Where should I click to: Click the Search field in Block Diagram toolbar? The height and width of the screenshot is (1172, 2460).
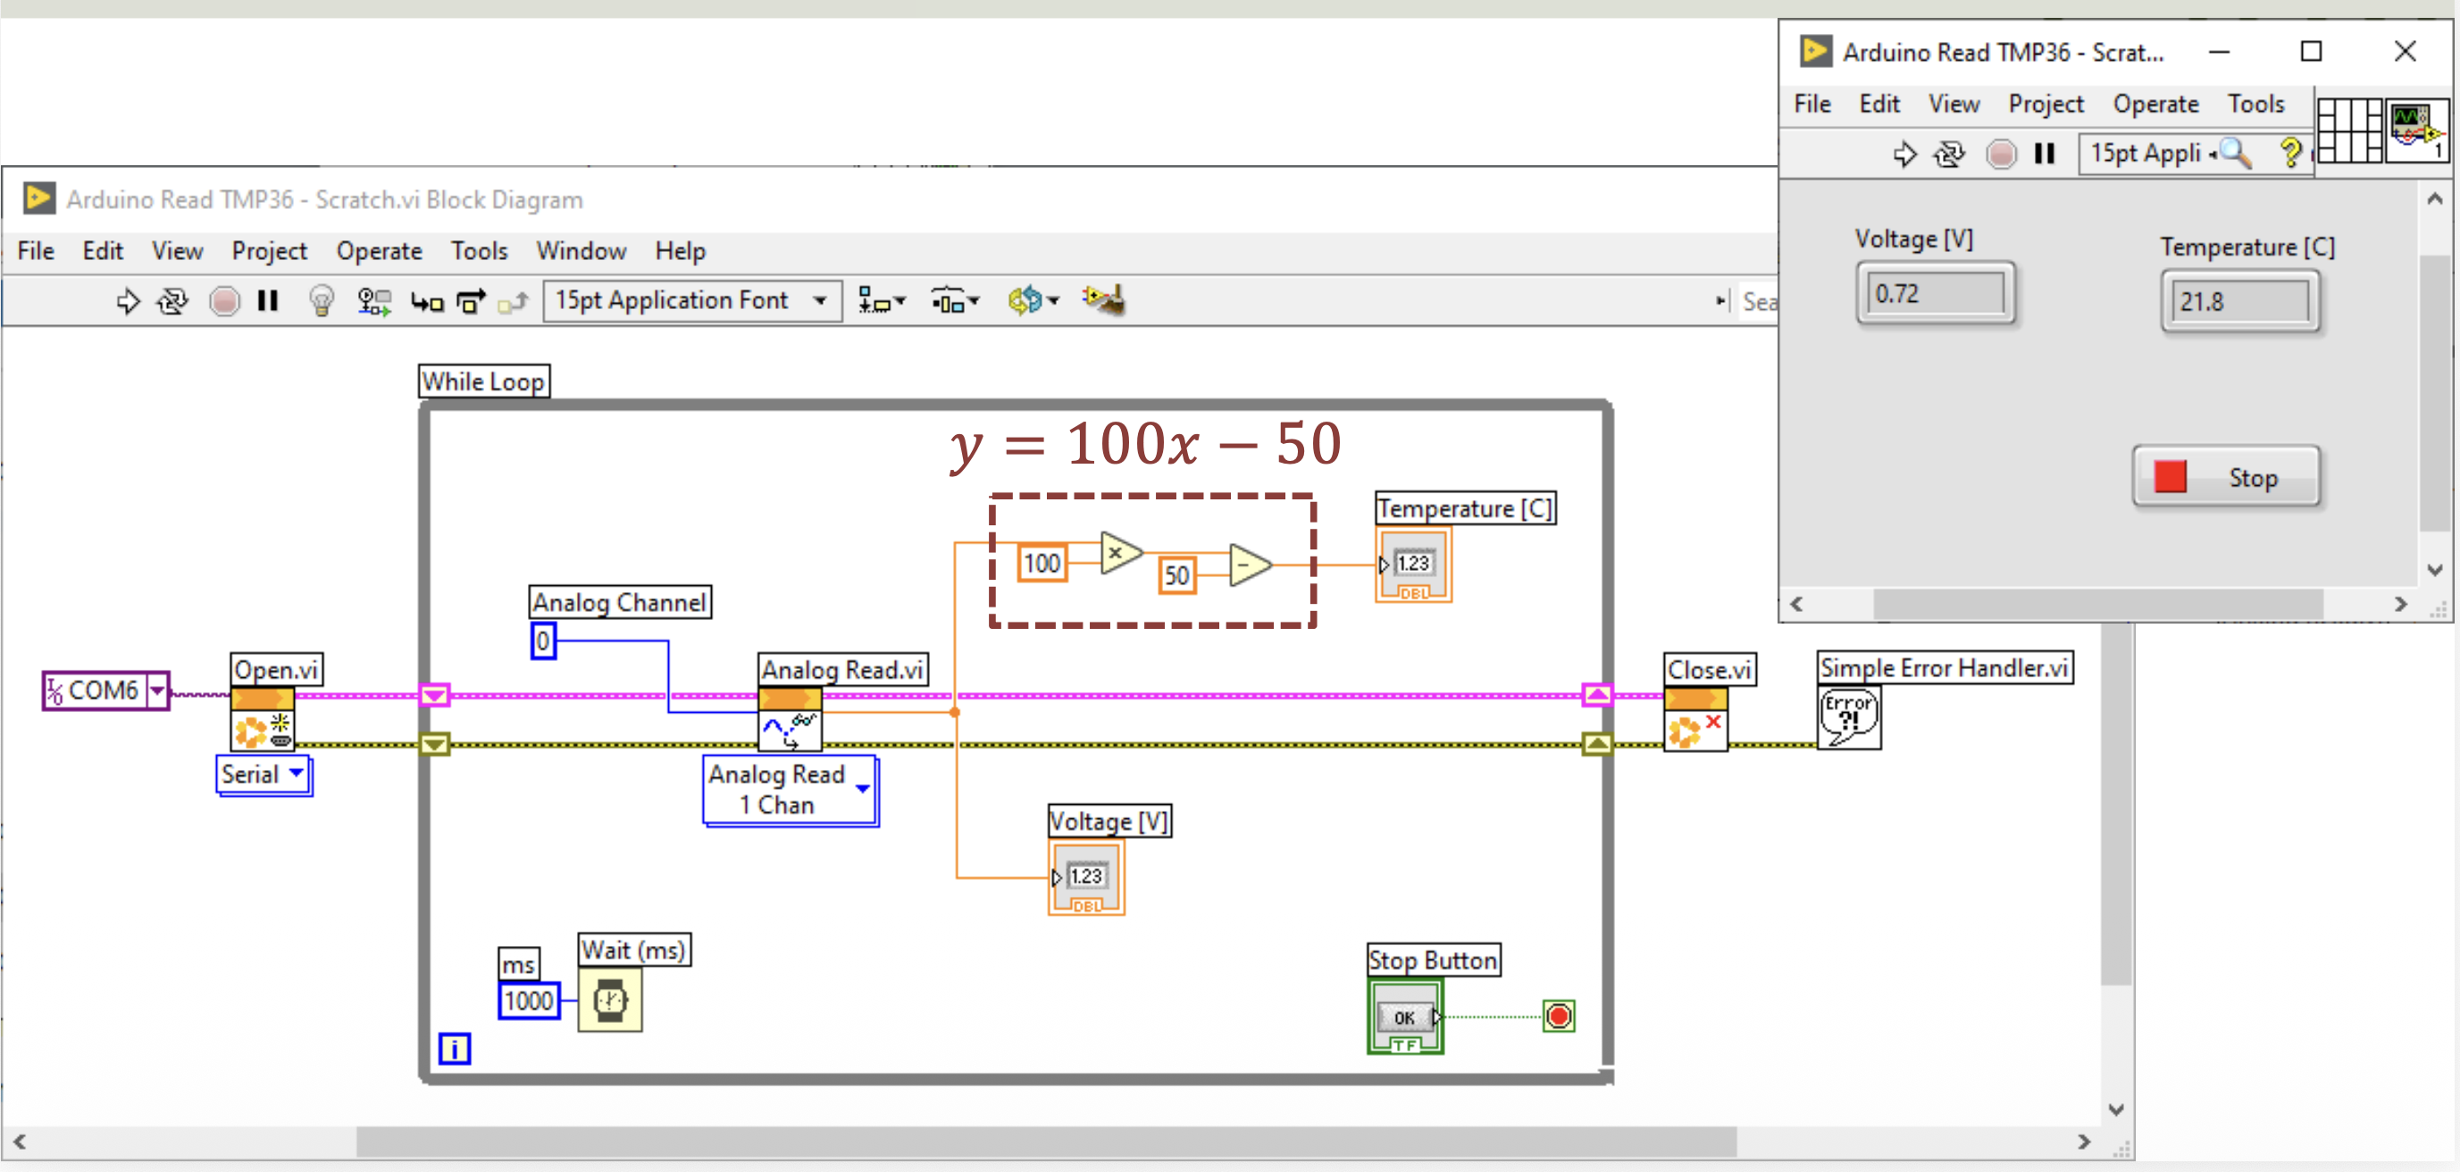point(1758,302)
